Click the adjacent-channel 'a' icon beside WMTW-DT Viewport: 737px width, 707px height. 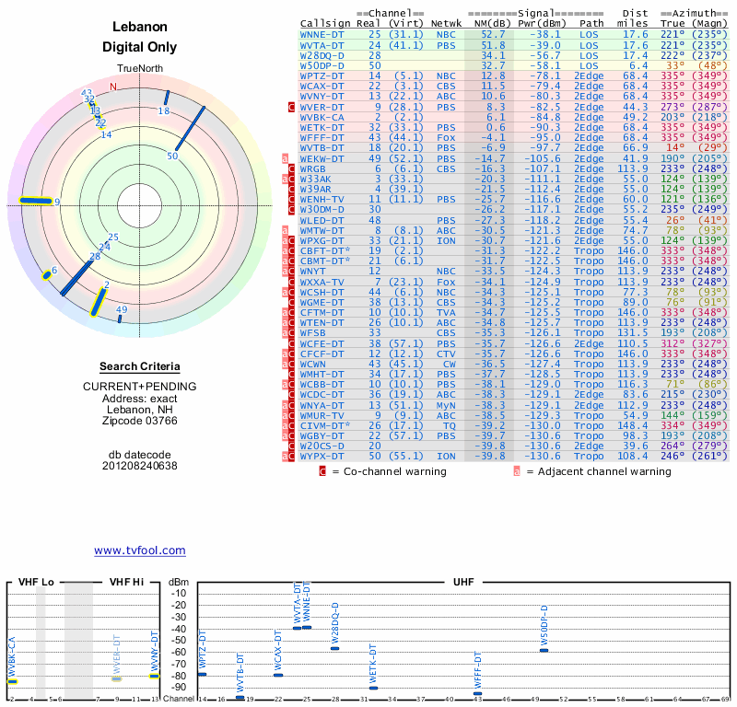point(286,230)
